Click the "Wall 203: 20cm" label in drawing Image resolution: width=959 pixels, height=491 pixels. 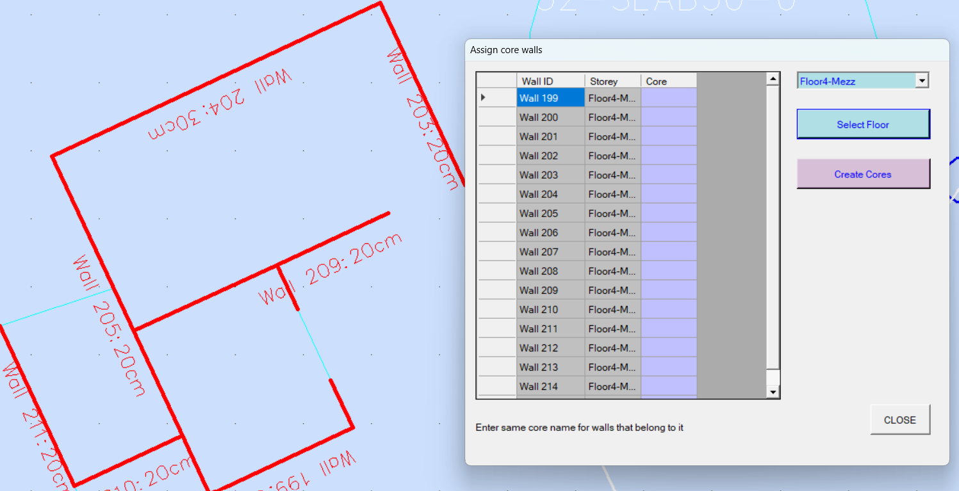click(423, 119)
